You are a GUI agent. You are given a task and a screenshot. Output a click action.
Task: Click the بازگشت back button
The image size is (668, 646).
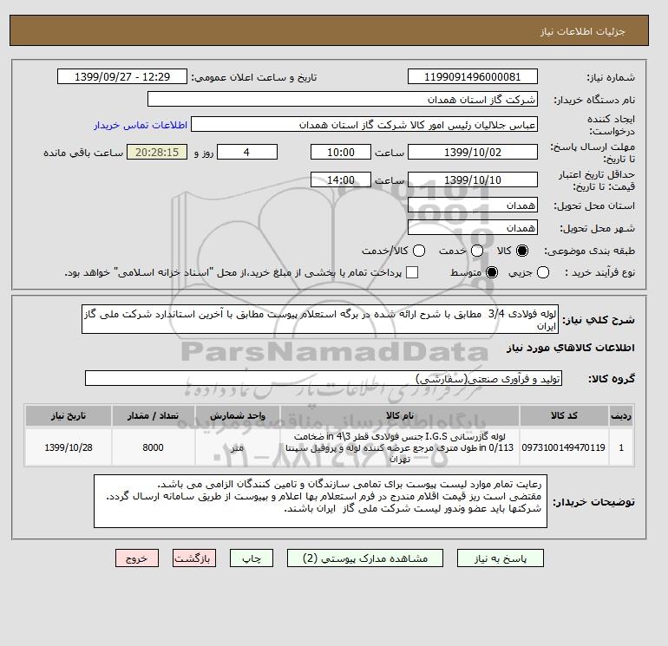coord(194,558)
